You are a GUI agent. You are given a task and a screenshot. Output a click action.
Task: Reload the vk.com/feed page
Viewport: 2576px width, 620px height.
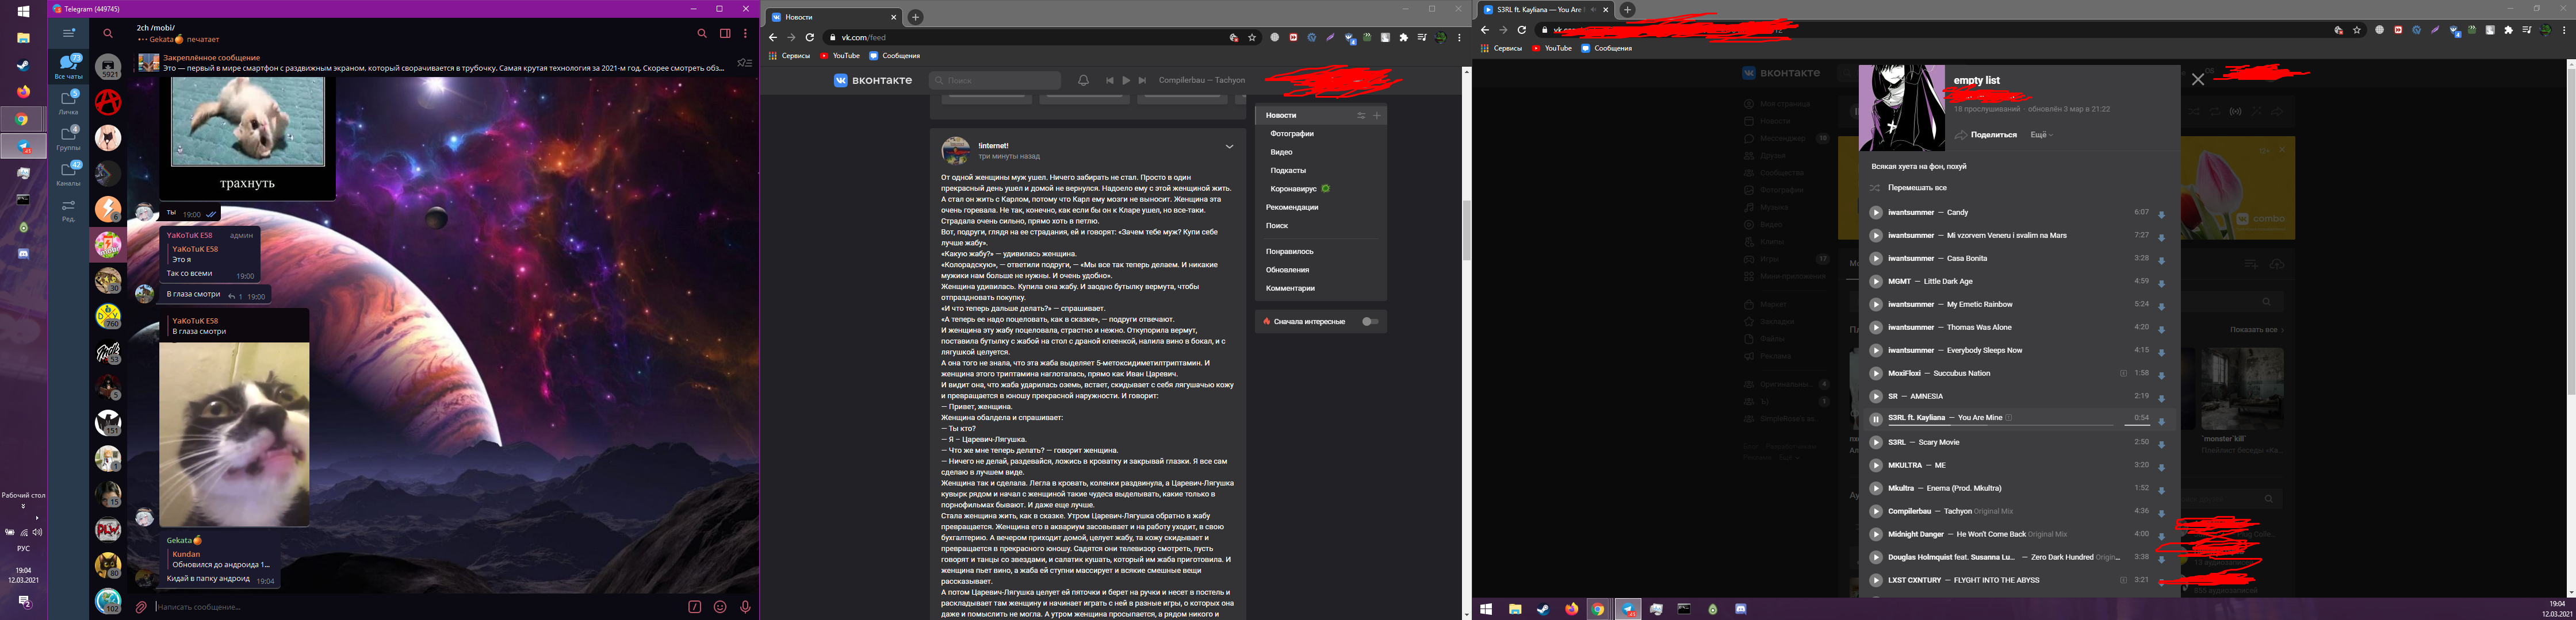coord(810,38)
